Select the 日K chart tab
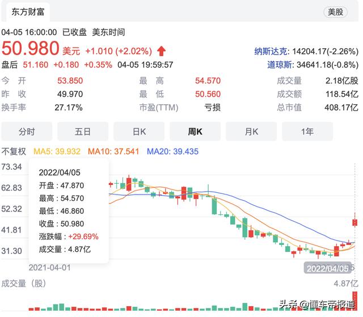Image resolution: width=363 pixels, height=317 pixels. pos(139,132)
